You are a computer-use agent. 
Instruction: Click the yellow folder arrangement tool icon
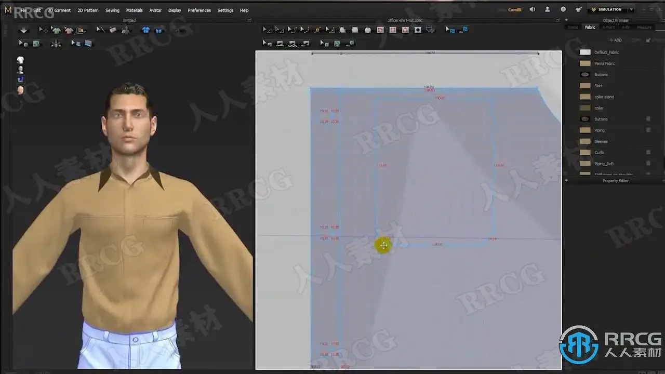click(x=81, y=30)
